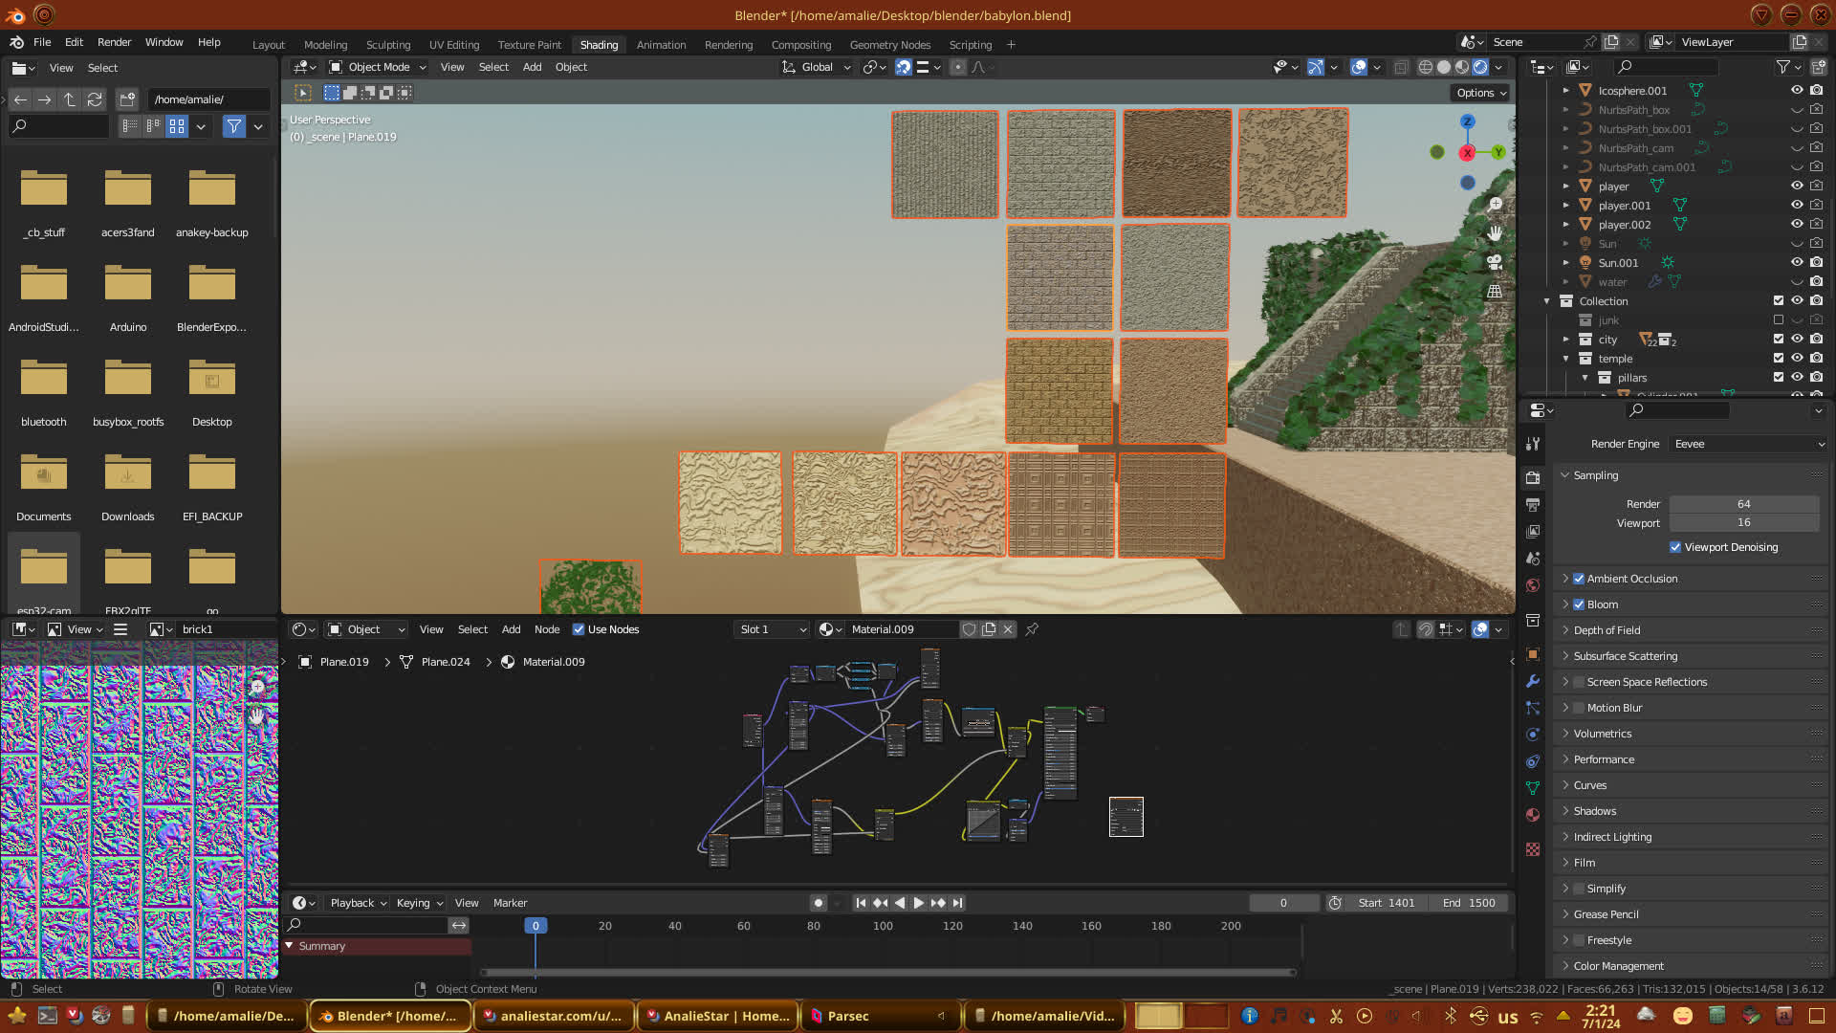The image size is (1836, 1033).
Task: Click the viewport Options button
Action: tap(1481, 93)
